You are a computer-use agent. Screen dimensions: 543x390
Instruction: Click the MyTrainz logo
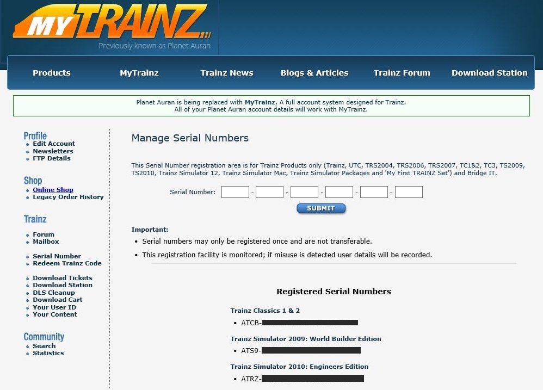[x=112, y=21]
